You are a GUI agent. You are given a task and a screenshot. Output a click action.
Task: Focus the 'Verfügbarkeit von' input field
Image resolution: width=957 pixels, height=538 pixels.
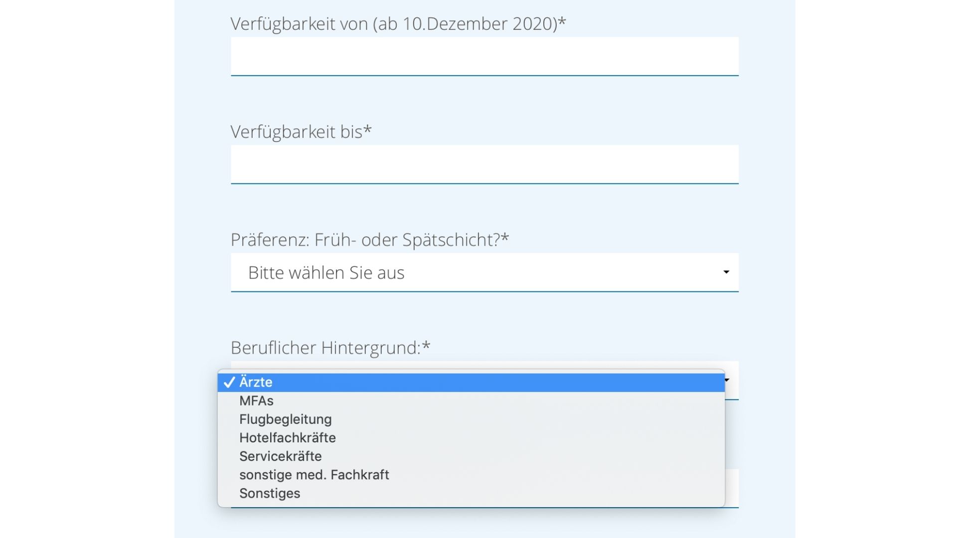point(484,56)
